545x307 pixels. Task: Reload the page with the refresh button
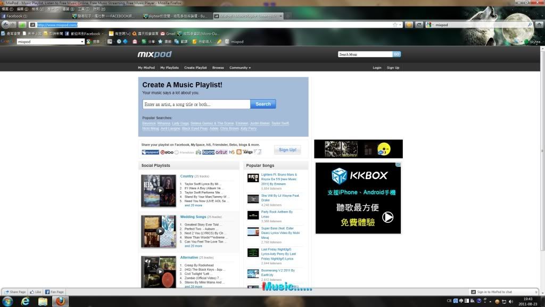[419, 25]
